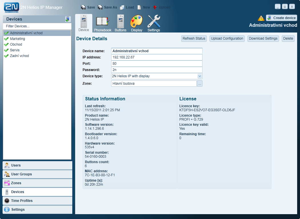
Task: Click the uptime value 0d 20h 22m
Action: tap(94, 184)
